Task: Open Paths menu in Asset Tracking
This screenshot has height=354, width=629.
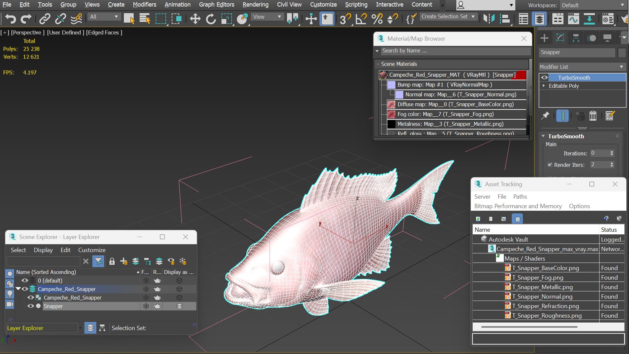Action: click(x=520, y=197)
